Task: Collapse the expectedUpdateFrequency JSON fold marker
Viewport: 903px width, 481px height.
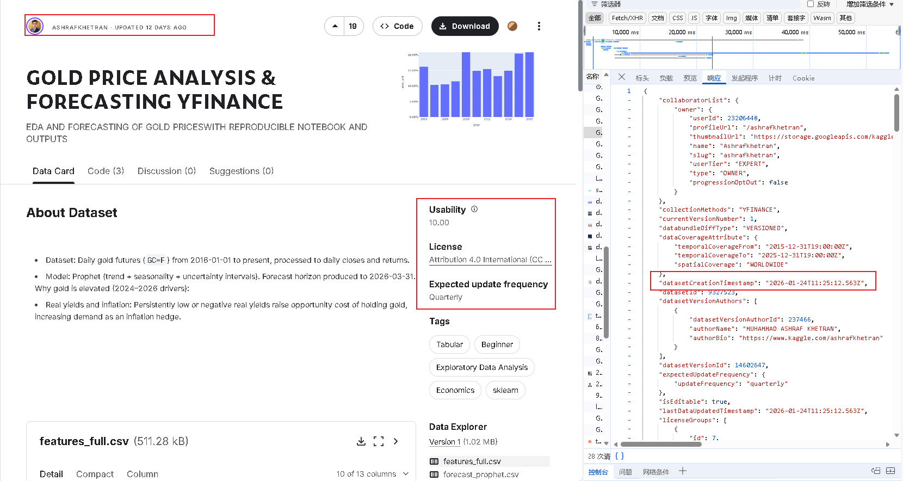Action: pos(629,374)
